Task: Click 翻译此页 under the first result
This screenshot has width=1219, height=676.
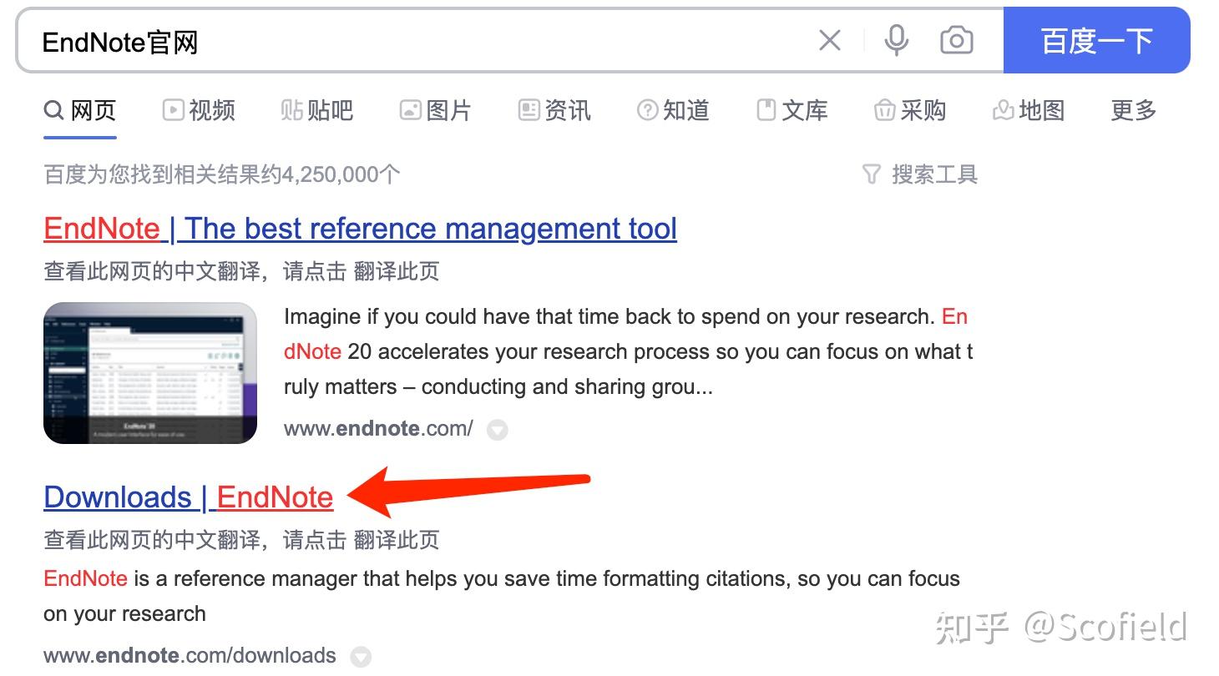Action: (397, 271)
